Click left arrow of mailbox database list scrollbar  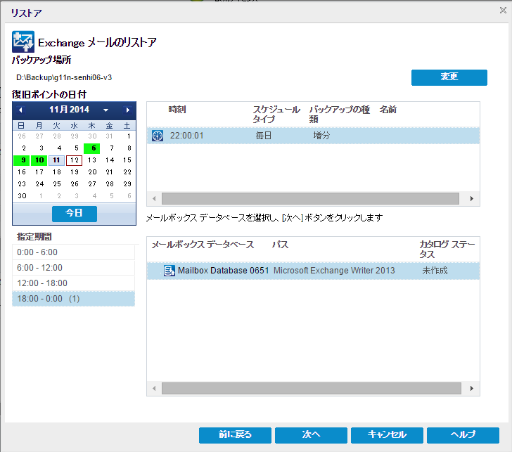(154, 388)
